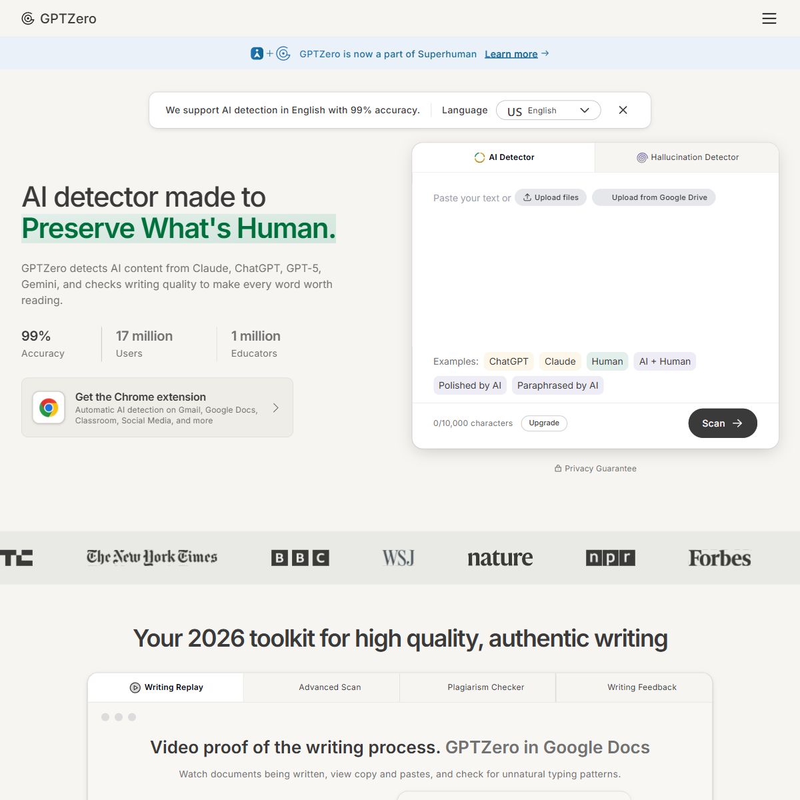Open the Get the Chrome extension card arrow
Screen dimensions: 800x800
276,407
